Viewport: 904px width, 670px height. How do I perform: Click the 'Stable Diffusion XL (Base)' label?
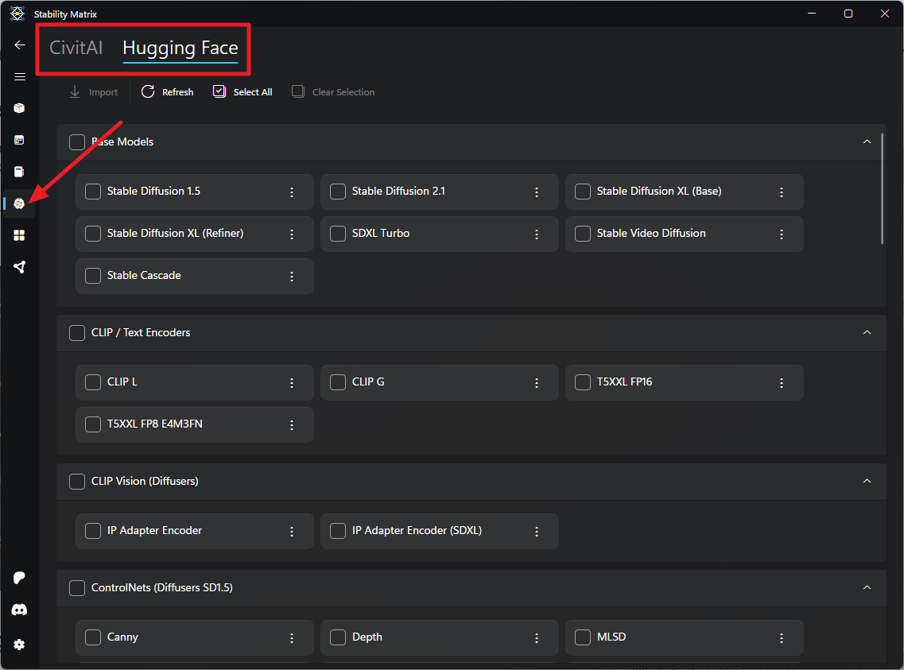click(x=659, y=192)
